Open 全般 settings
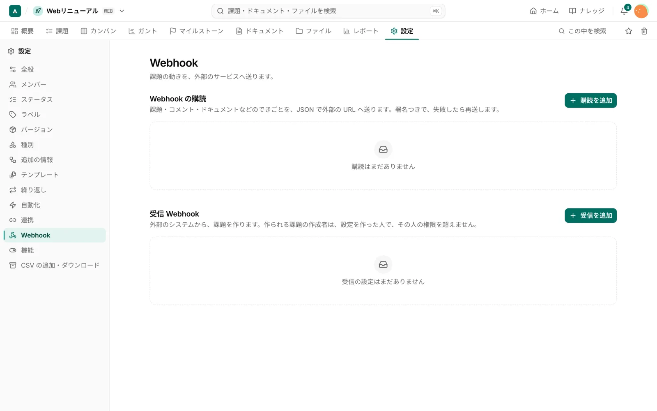 coord(55,69)
